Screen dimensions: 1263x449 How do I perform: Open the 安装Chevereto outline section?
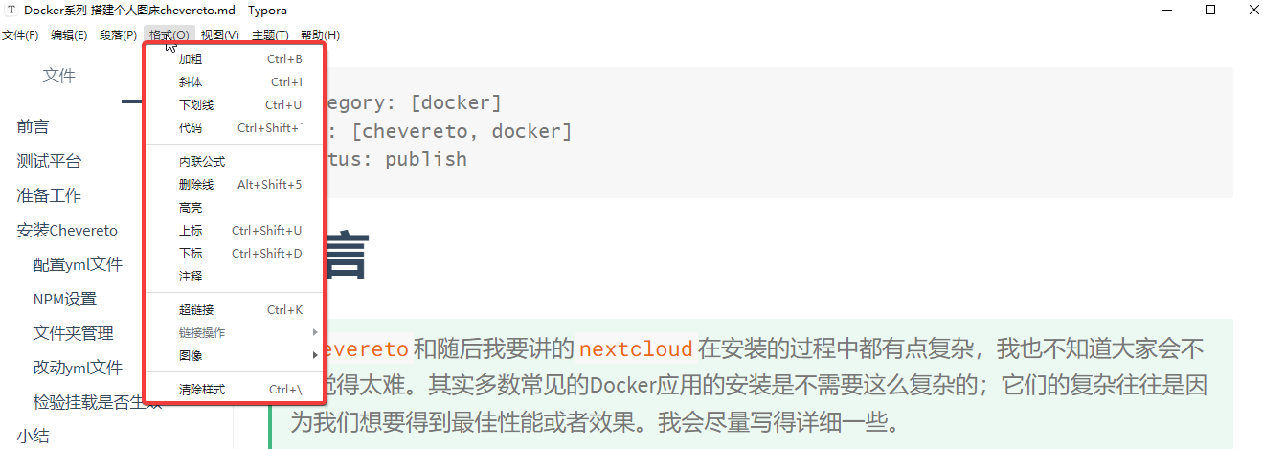(x=67, y=231)
